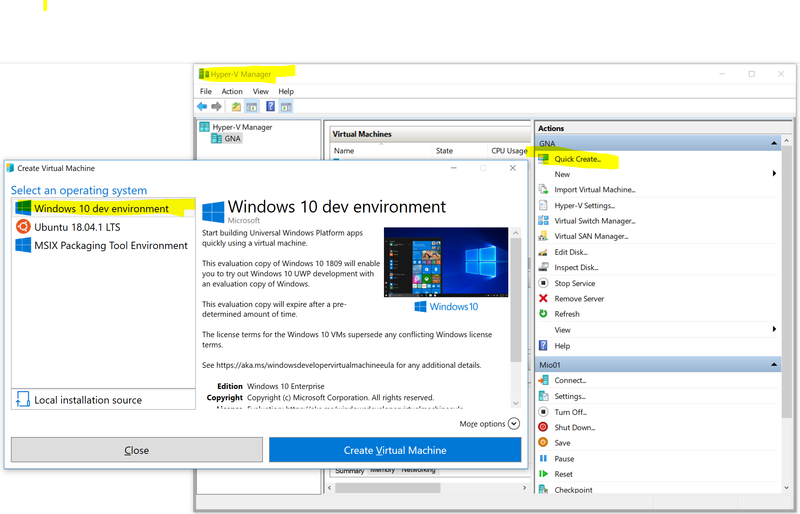Click Import Virtual Machine... action
Screen dimensions: 800x514
[595, 190]
